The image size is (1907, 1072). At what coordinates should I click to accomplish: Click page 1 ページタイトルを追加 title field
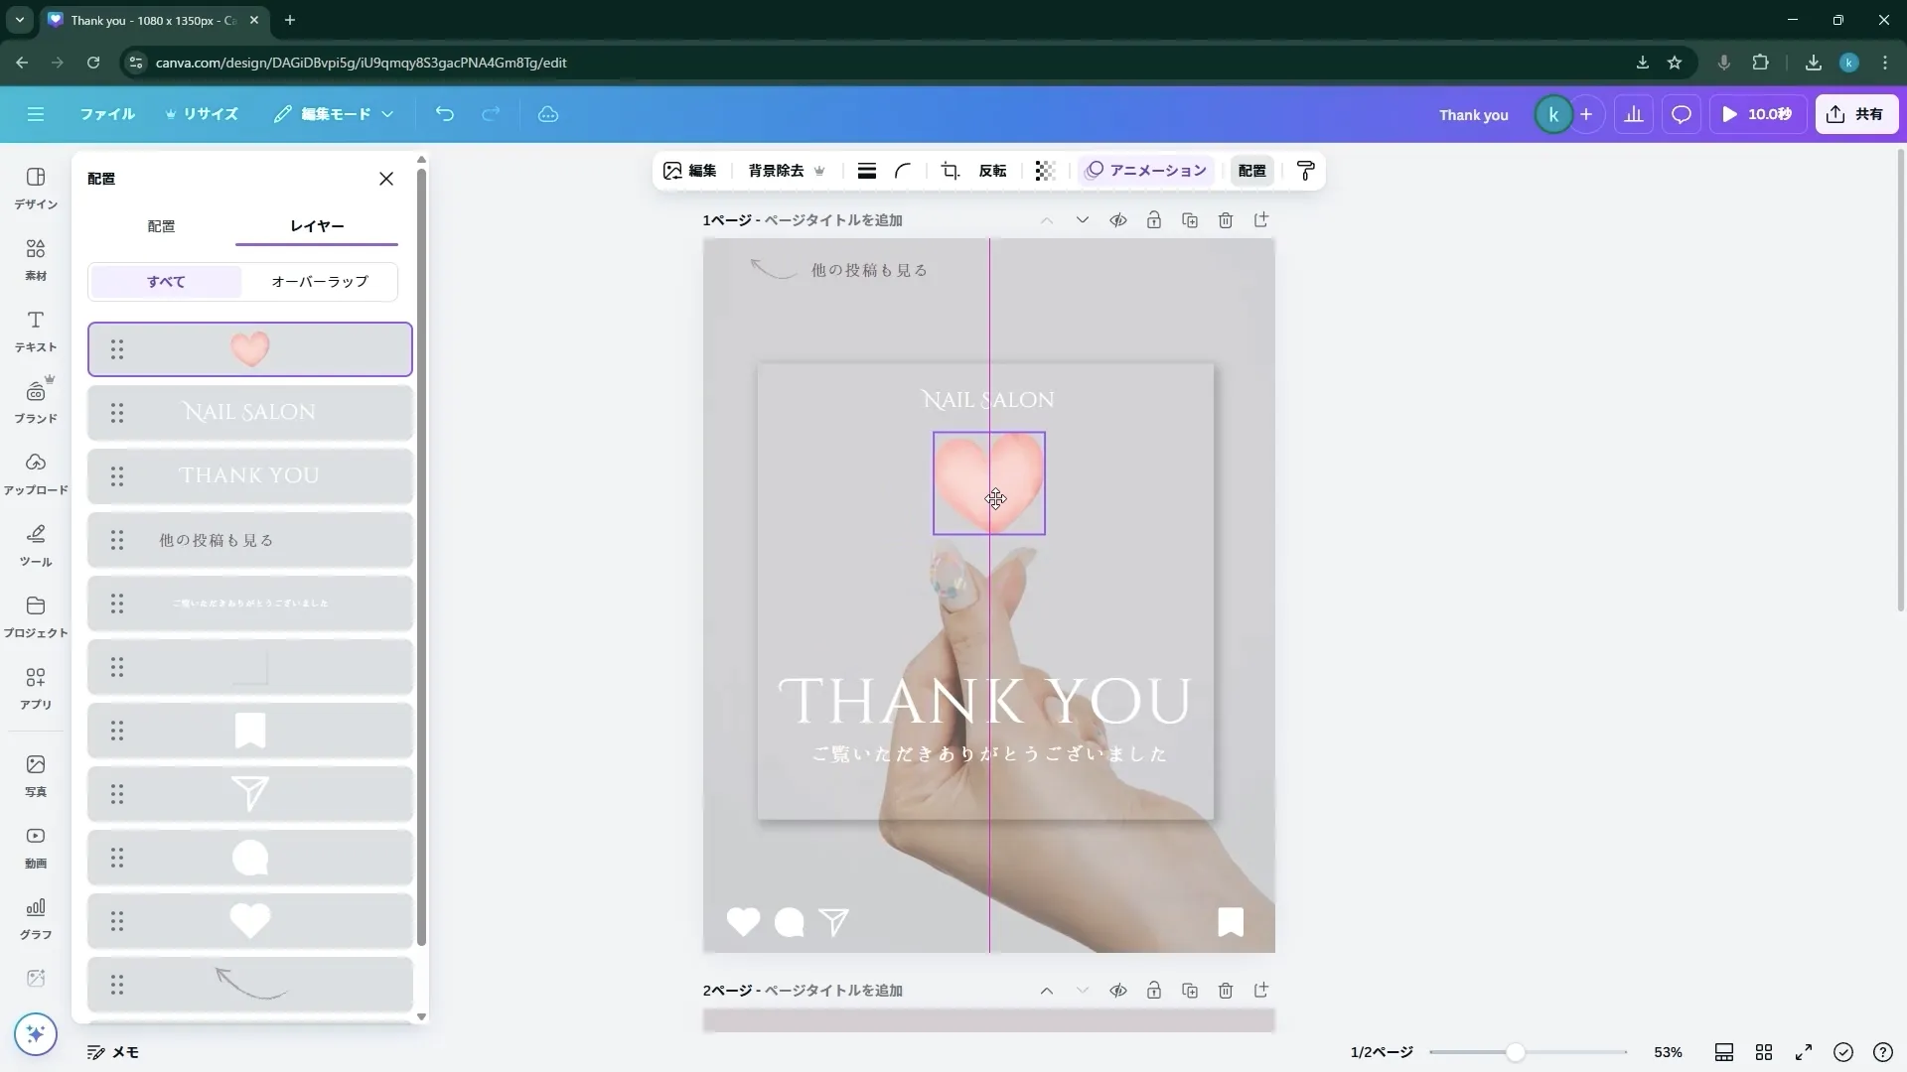pyautogui.click(x=832, y=220)
